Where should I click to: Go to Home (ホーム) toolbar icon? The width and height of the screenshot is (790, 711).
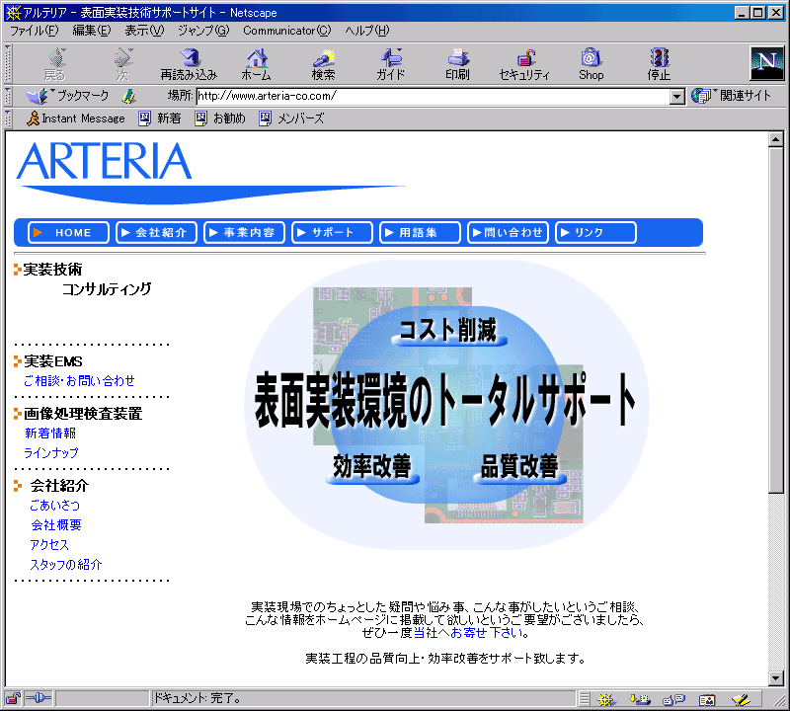(256, 64)
